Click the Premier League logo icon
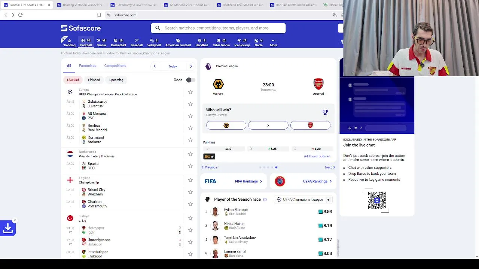The width and height of the screenshot is (479, 269). pyautogui.click(x=208, y=66)
